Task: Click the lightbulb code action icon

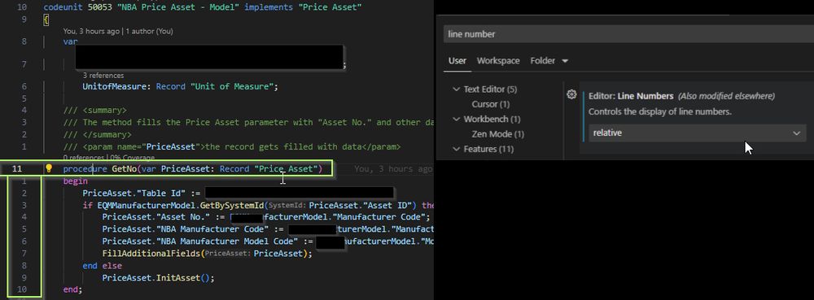Action: click(49, 168)
